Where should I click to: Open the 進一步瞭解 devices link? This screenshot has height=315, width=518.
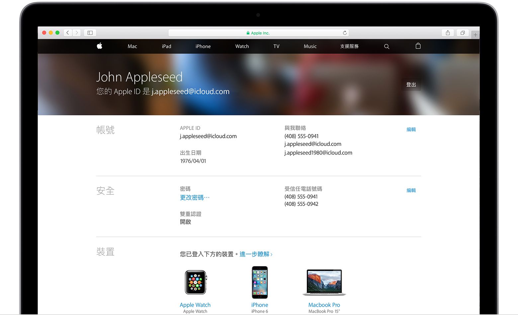tap(256, 254)
